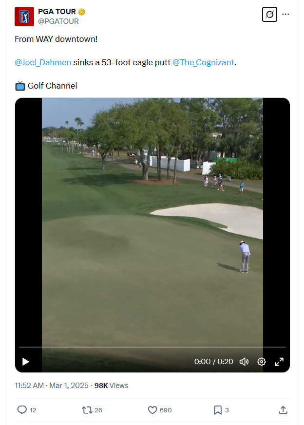Image resolution: width=304 pixels, height=425 pixels.
Task: Mute the video sound
Action: [x=244, y=362]
